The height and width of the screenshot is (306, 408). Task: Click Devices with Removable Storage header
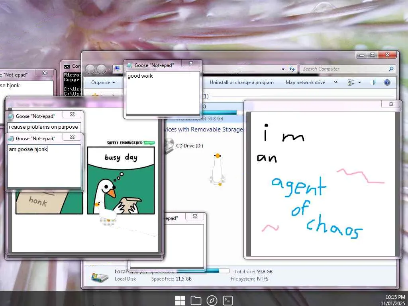coord(204,129)
